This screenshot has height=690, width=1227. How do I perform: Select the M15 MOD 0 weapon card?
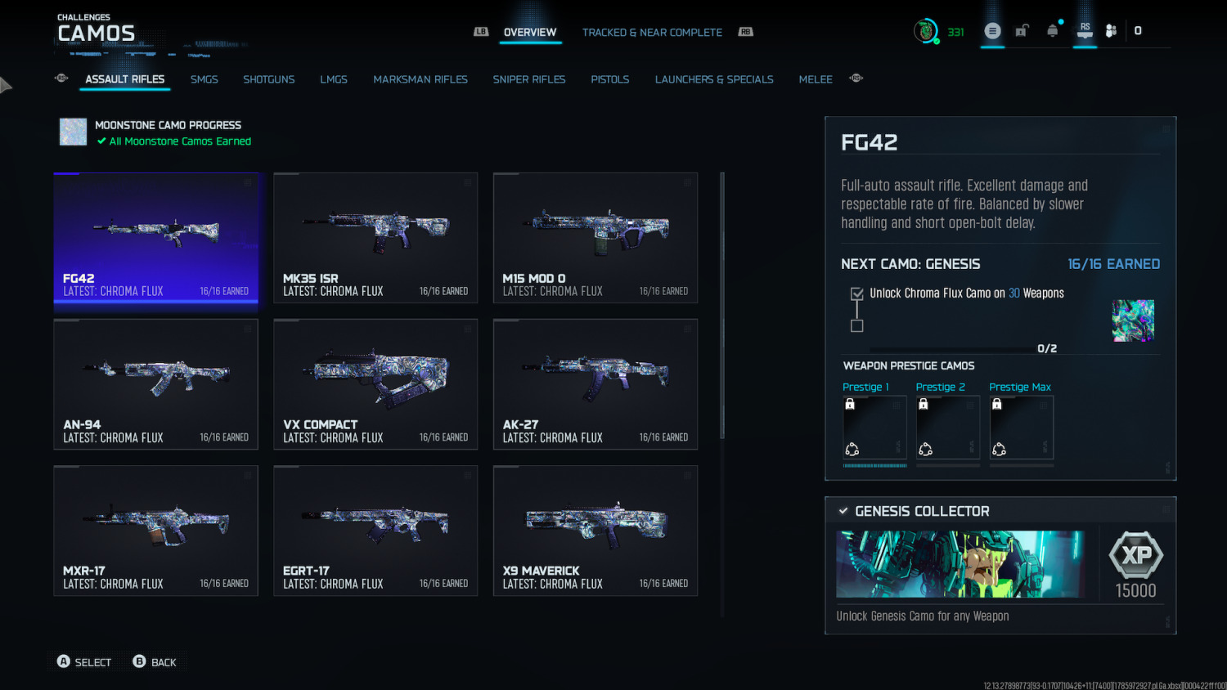click(596, 238)
